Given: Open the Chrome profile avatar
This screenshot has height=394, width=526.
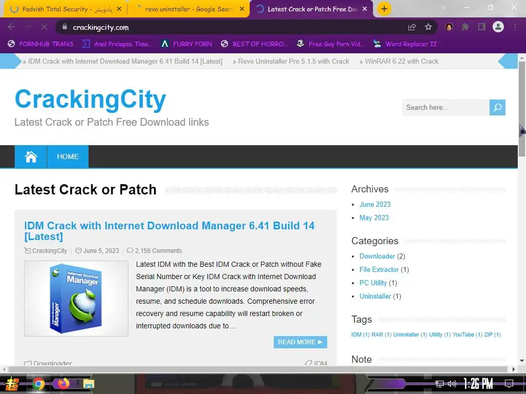Looking at the screenshot, I should [x=498, y=27].
